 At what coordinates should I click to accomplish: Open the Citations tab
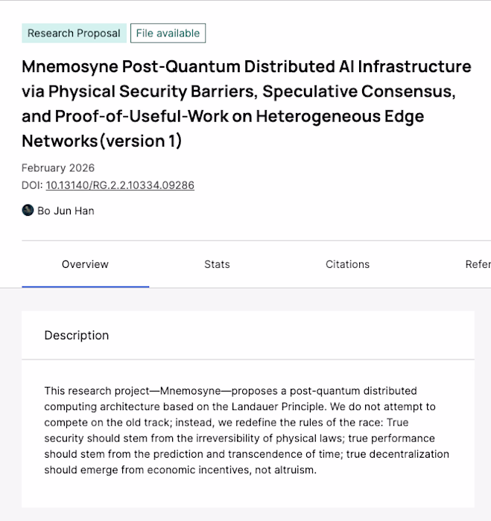tap(347, 264)
